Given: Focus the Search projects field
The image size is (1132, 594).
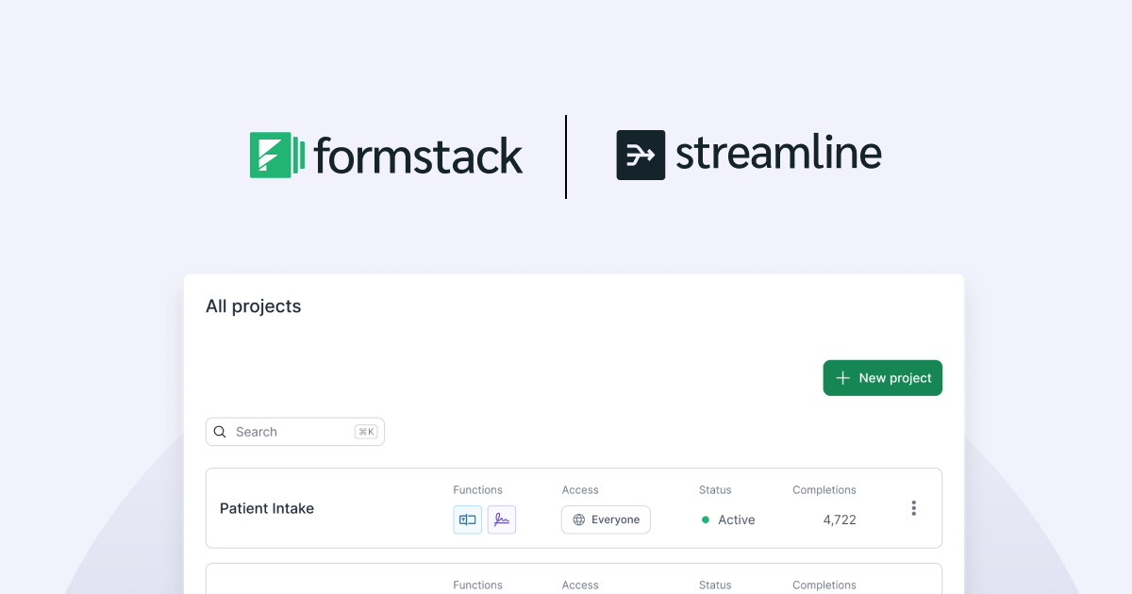Looking at the screenshot, I should click(x=295, y=432).
